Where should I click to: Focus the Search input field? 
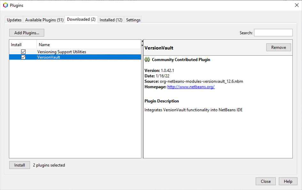coord(273,33)
